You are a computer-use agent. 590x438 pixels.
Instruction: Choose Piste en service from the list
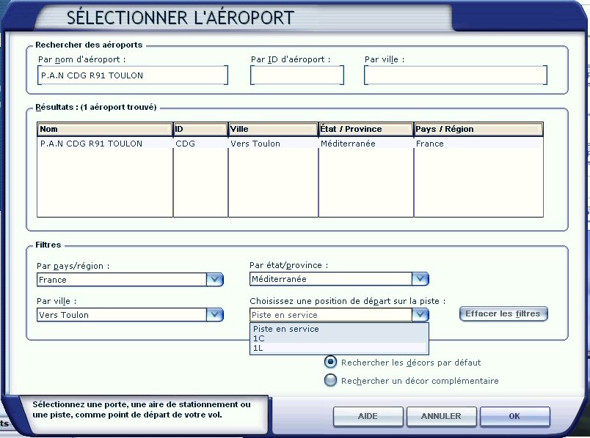339,329
